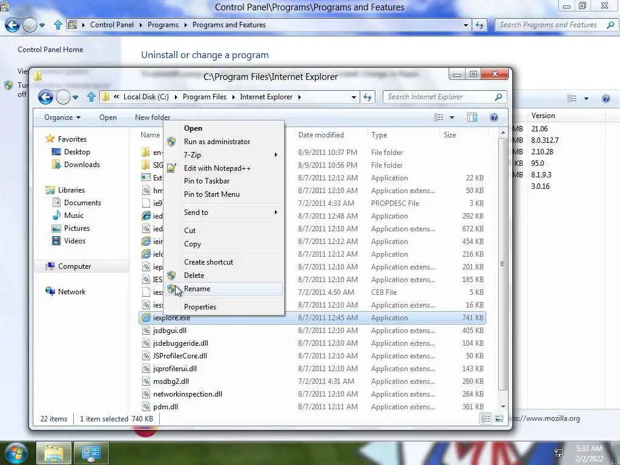This screenshot has height=465, width=620.
Task: Click msdbg2.dll file icon
Action: tap(146, 381)
